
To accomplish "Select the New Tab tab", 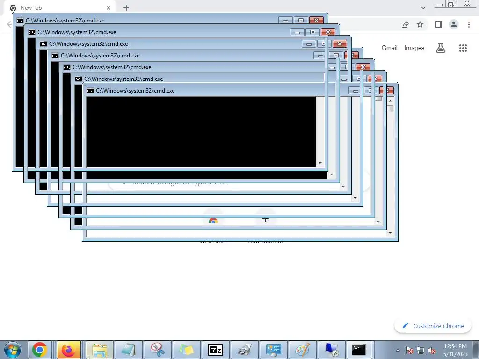I will coord(59,8).
